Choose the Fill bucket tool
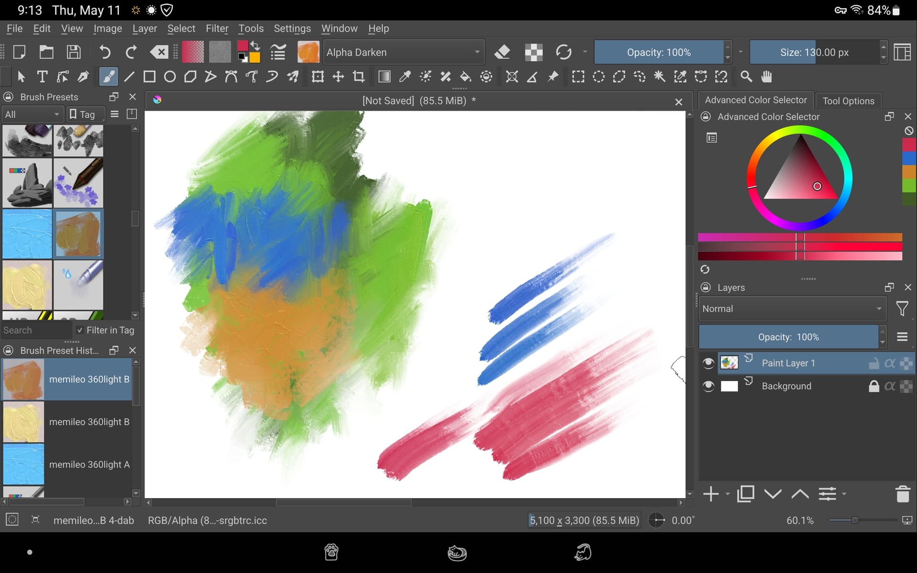The width and height of the screenshot is (917, 573). [465, 77]
